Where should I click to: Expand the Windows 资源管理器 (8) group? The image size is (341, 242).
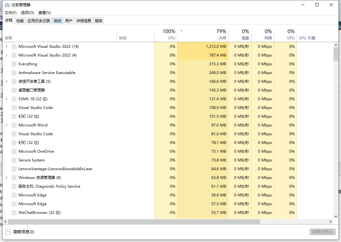pyautogui.click(x=7, y=177)
